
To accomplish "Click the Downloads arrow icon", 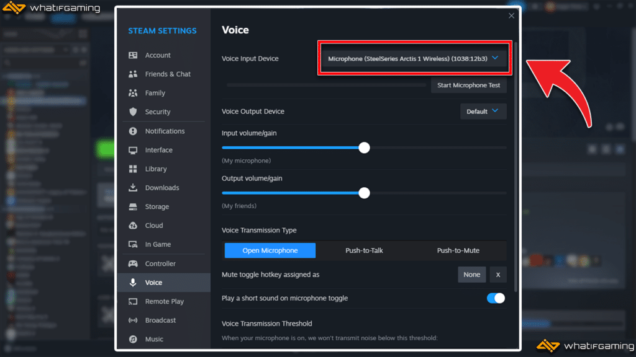I will [x=133, y=187].
